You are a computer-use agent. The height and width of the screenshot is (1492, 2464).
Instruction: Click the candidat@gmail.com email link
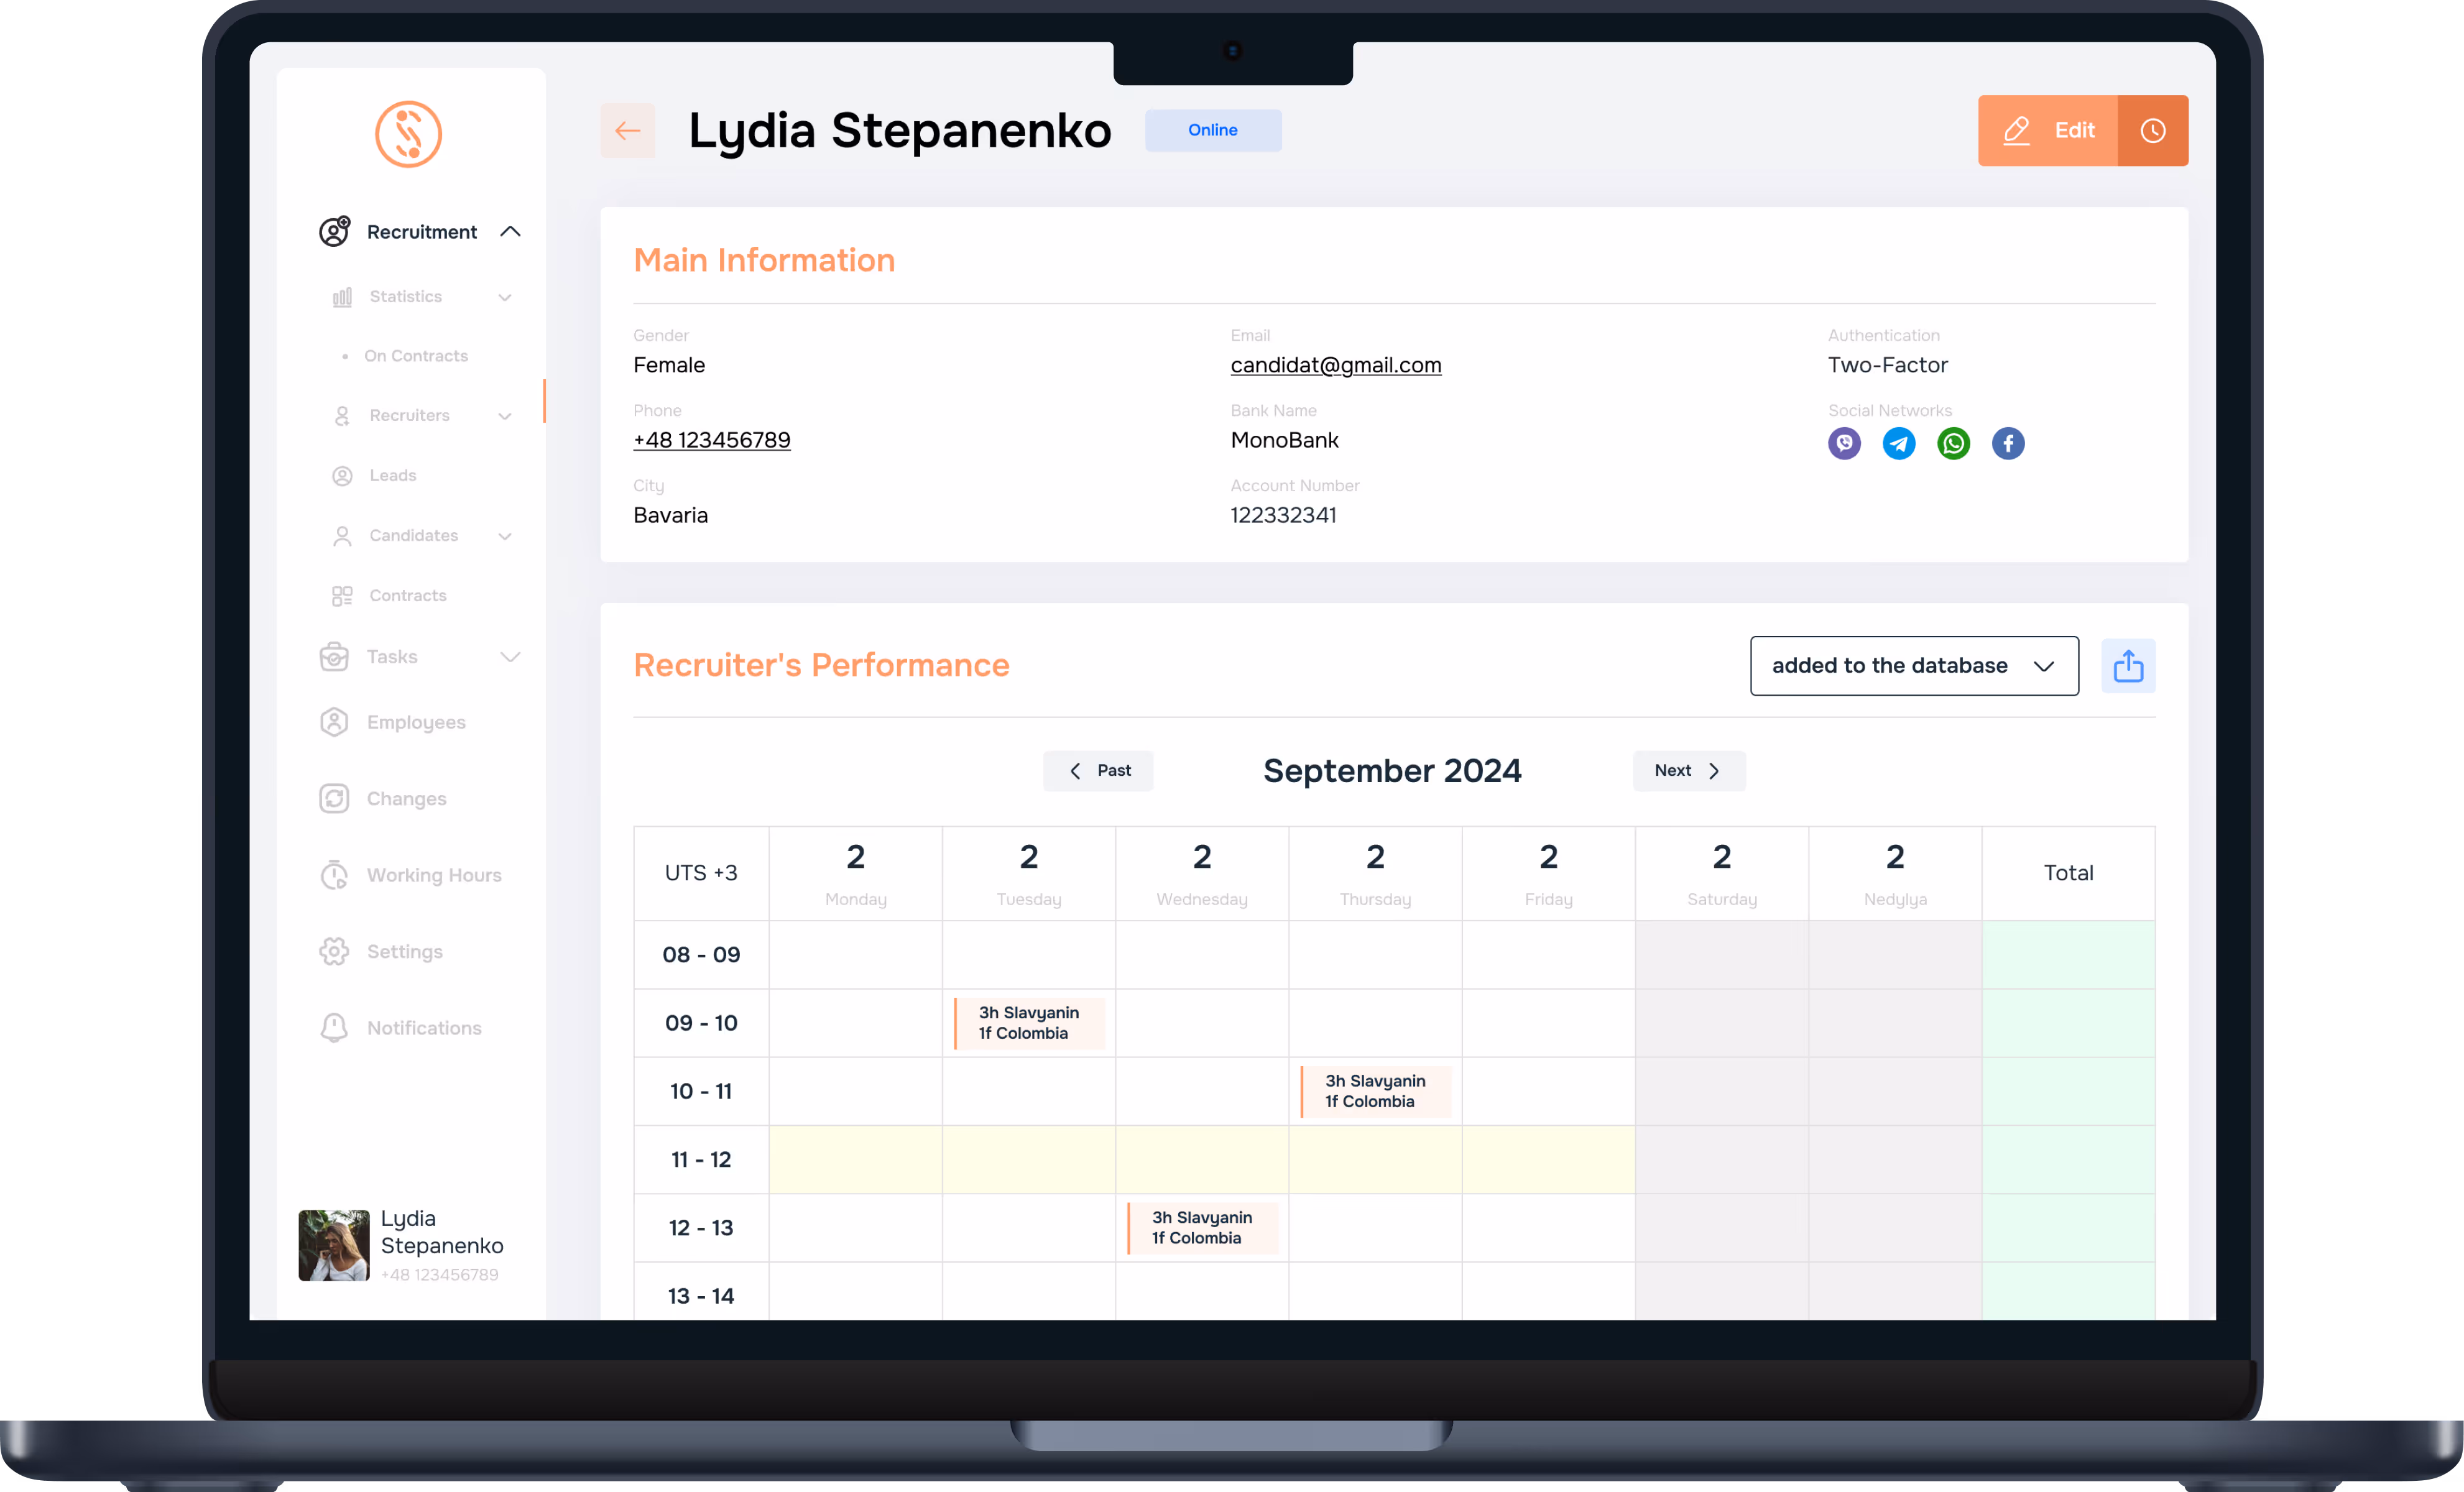click(1335, 365)
